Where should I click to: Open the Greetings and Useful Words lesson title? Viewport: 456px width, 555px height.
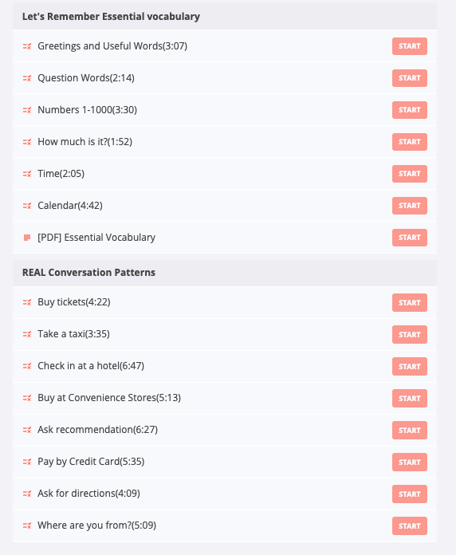(x=112, y=46)
